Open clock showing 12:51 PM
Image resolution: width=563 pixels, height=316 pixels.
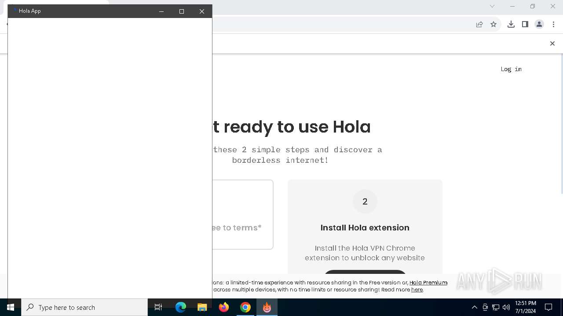point(526,307)
